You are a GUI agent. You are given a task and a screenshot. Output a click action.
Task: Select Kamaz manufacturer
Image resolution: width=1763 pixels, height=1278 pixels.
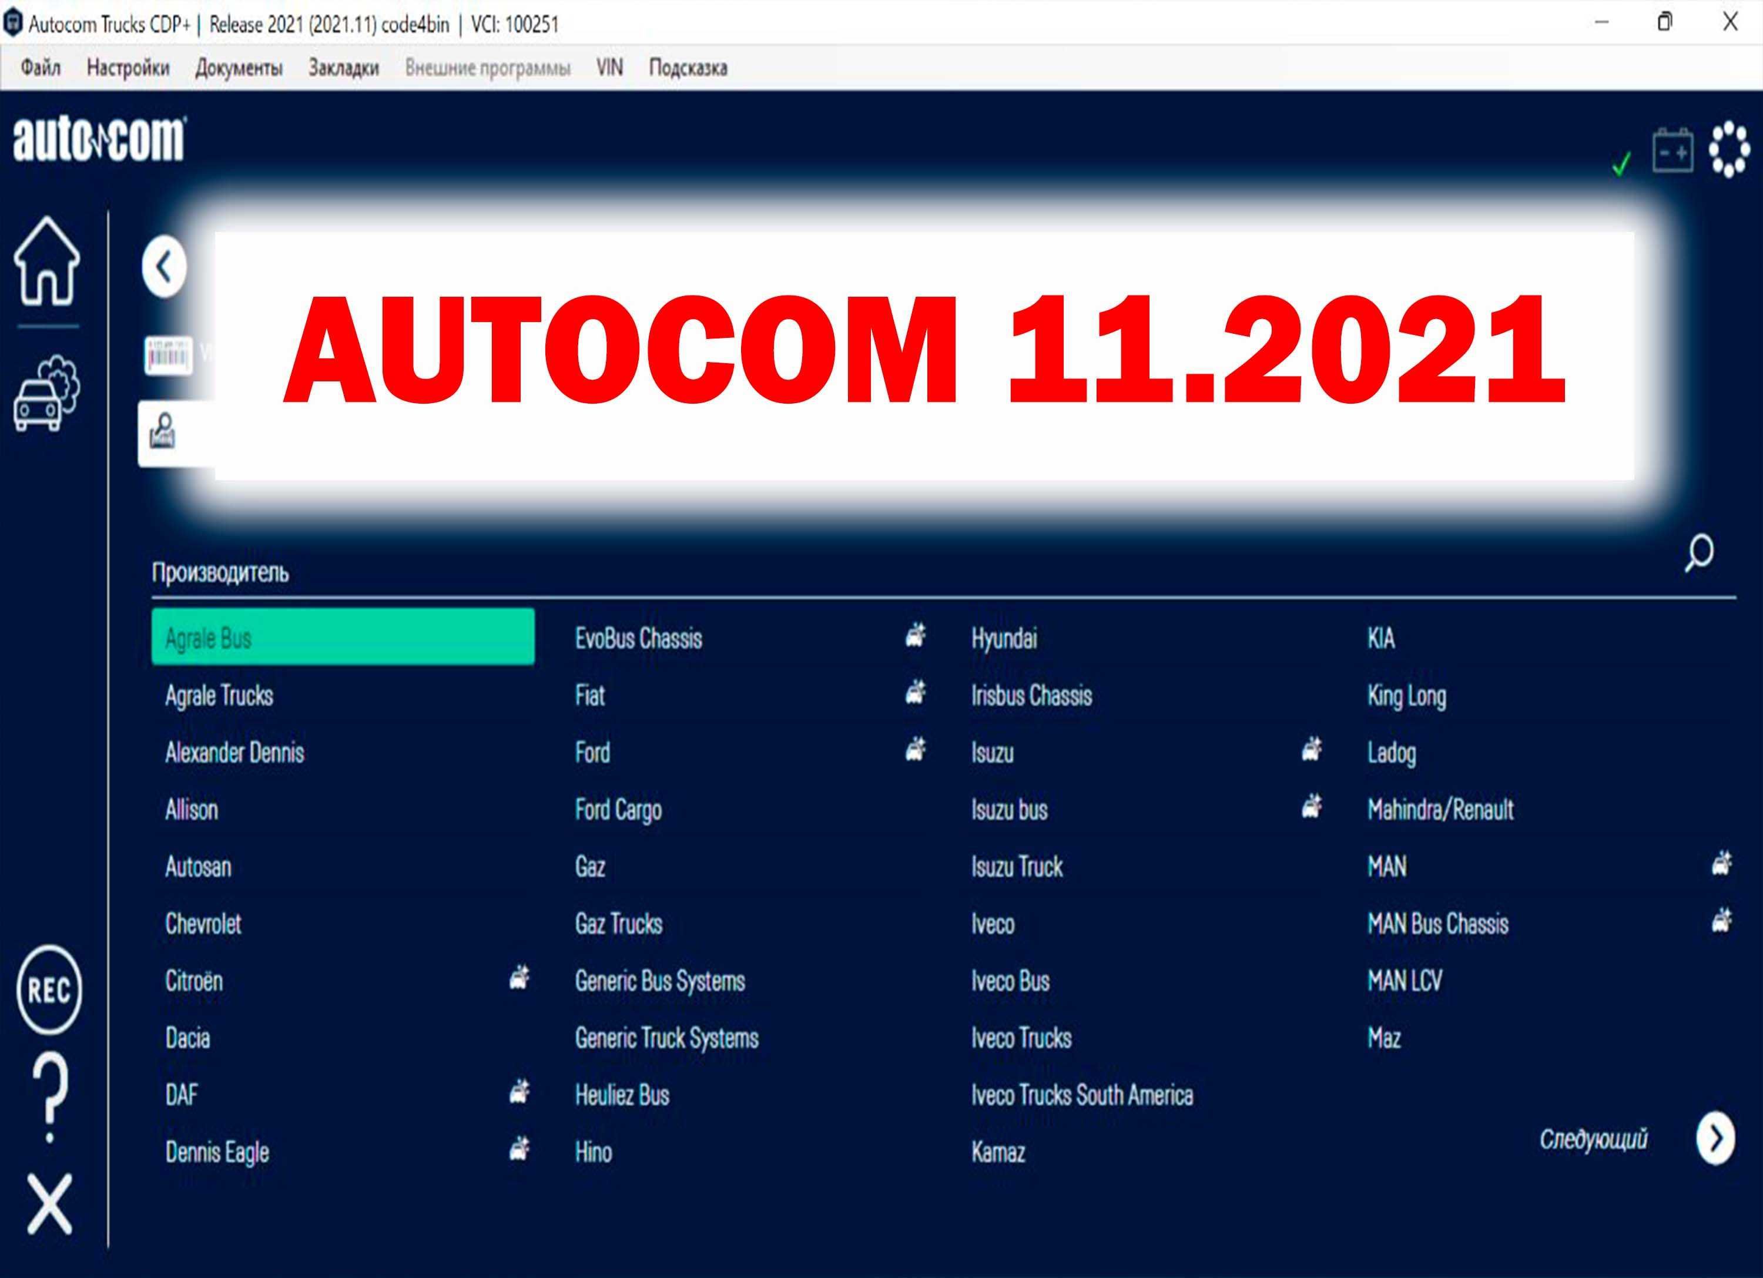pos(998,1152)
